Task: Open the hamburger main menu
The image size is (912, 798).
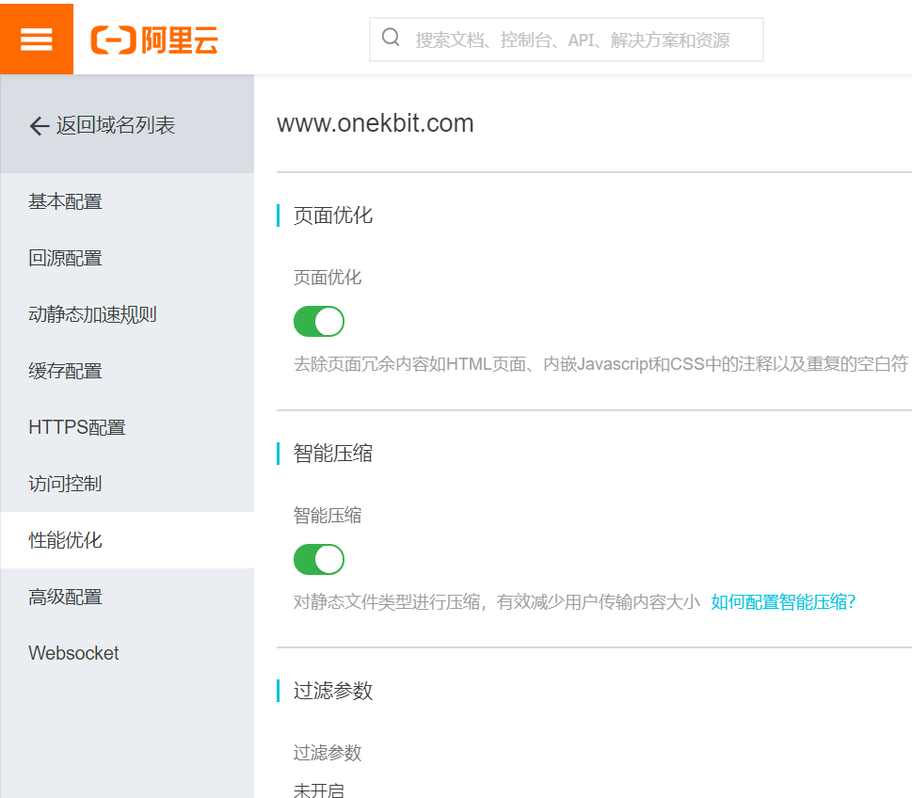Action: (x=37, y=39)
